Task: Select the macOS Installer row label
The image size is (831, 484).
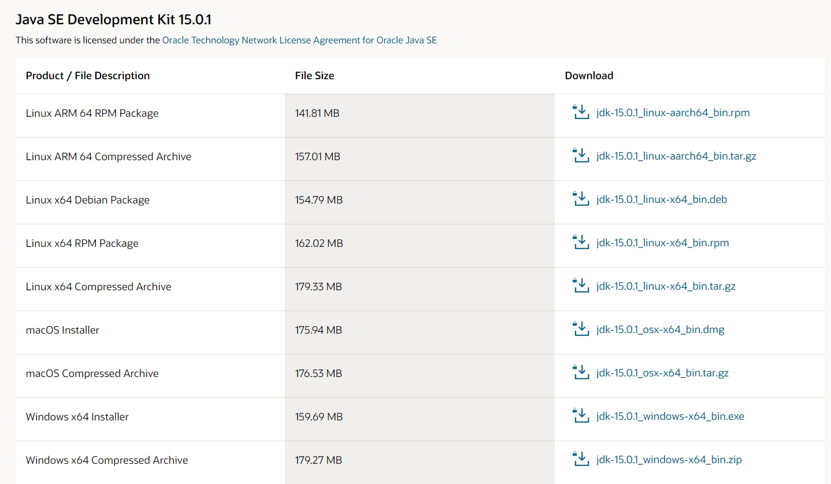Action: click(x=62, y=330)
